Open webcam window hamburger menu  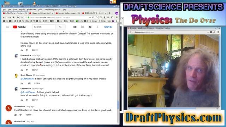[x=218, y=32]
